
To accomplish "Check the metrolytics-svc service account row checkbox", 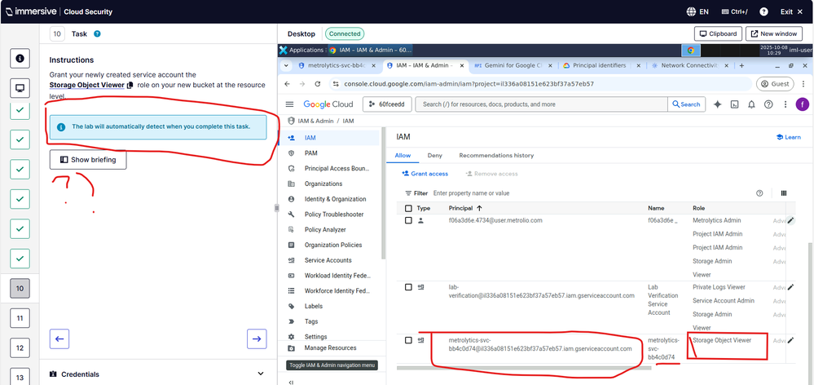I will 408,340.
